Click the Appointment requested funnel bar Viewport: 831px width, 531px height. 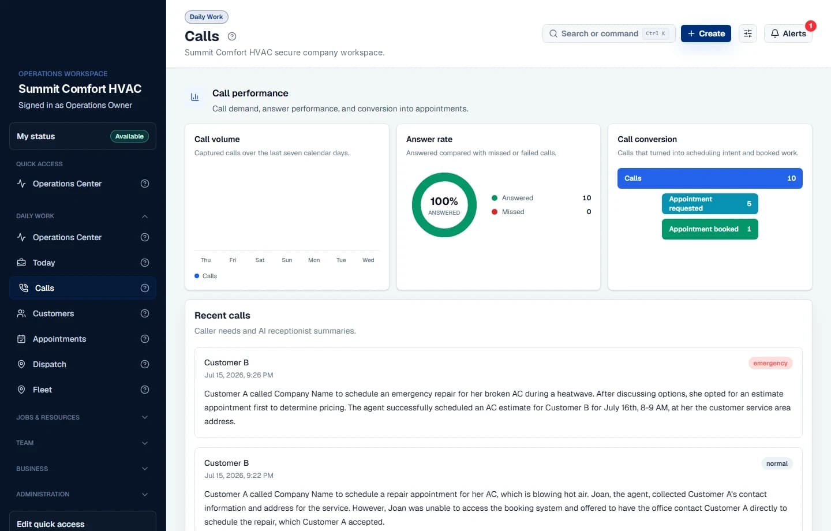click(710, 204)
